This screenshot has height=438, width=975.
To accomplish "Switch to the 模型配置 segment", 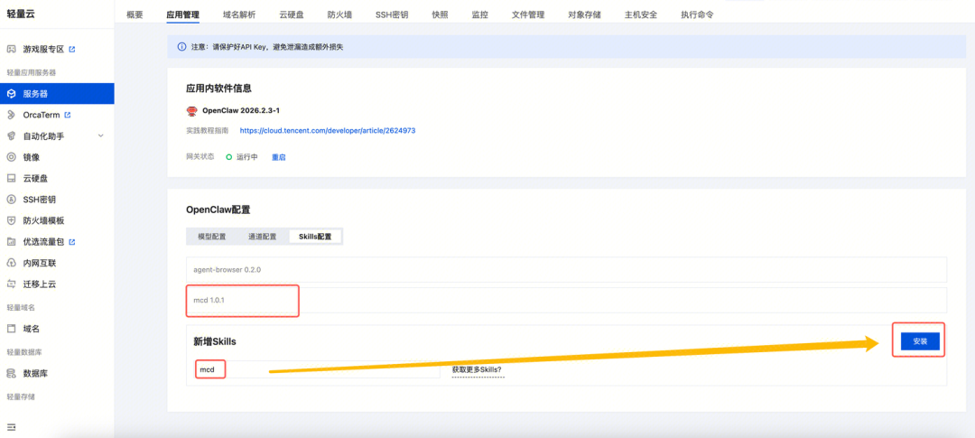I will click(x=211, y=237).
